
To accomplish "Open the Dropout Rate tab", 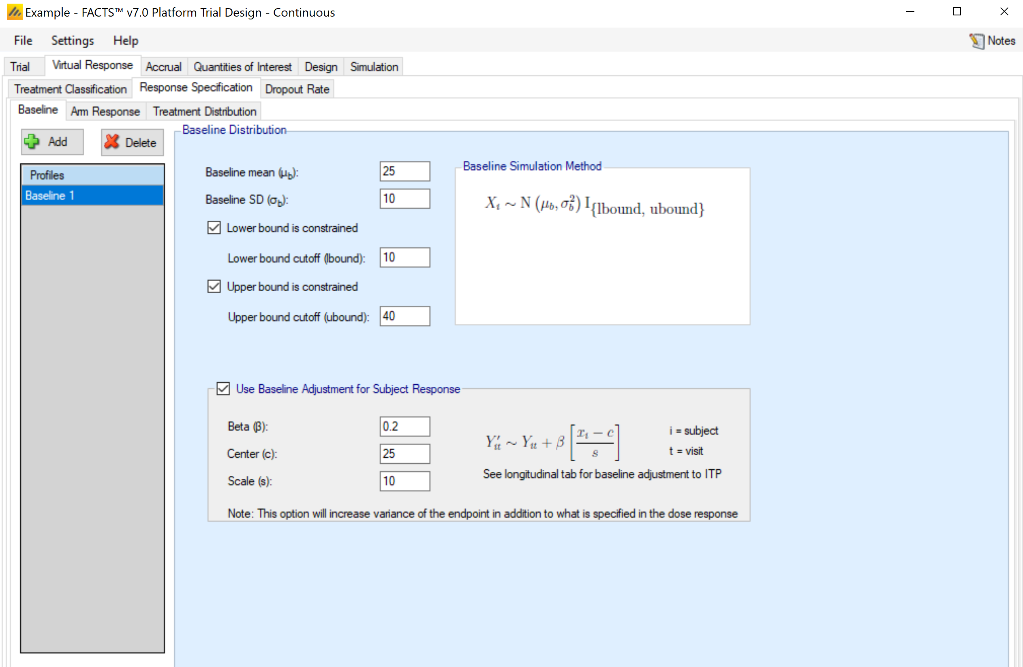I will tap(297, 89).
